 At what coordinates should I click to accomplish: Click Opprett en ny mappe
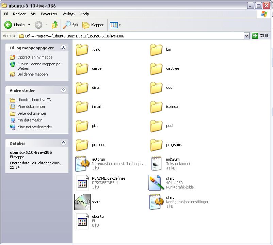tap(31, 57)
